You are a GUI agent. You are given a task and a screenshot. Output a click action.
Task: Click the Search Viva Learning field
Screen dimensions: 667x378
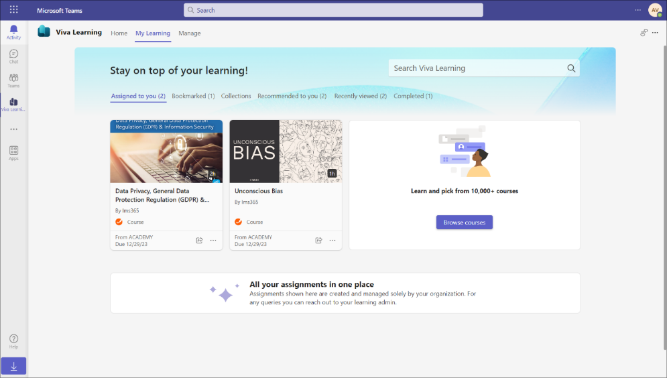[x=484, y=68]
